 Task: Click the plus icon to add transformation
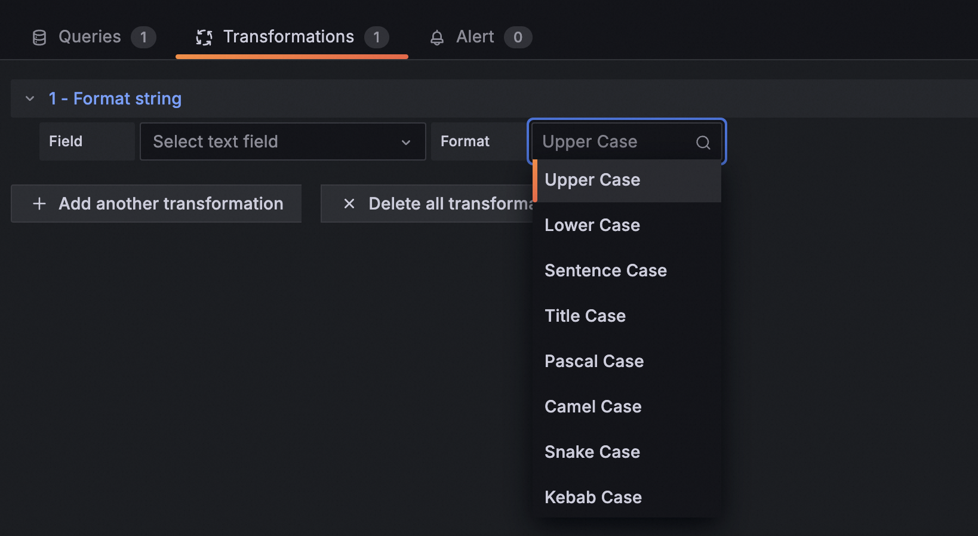[39, 204]
